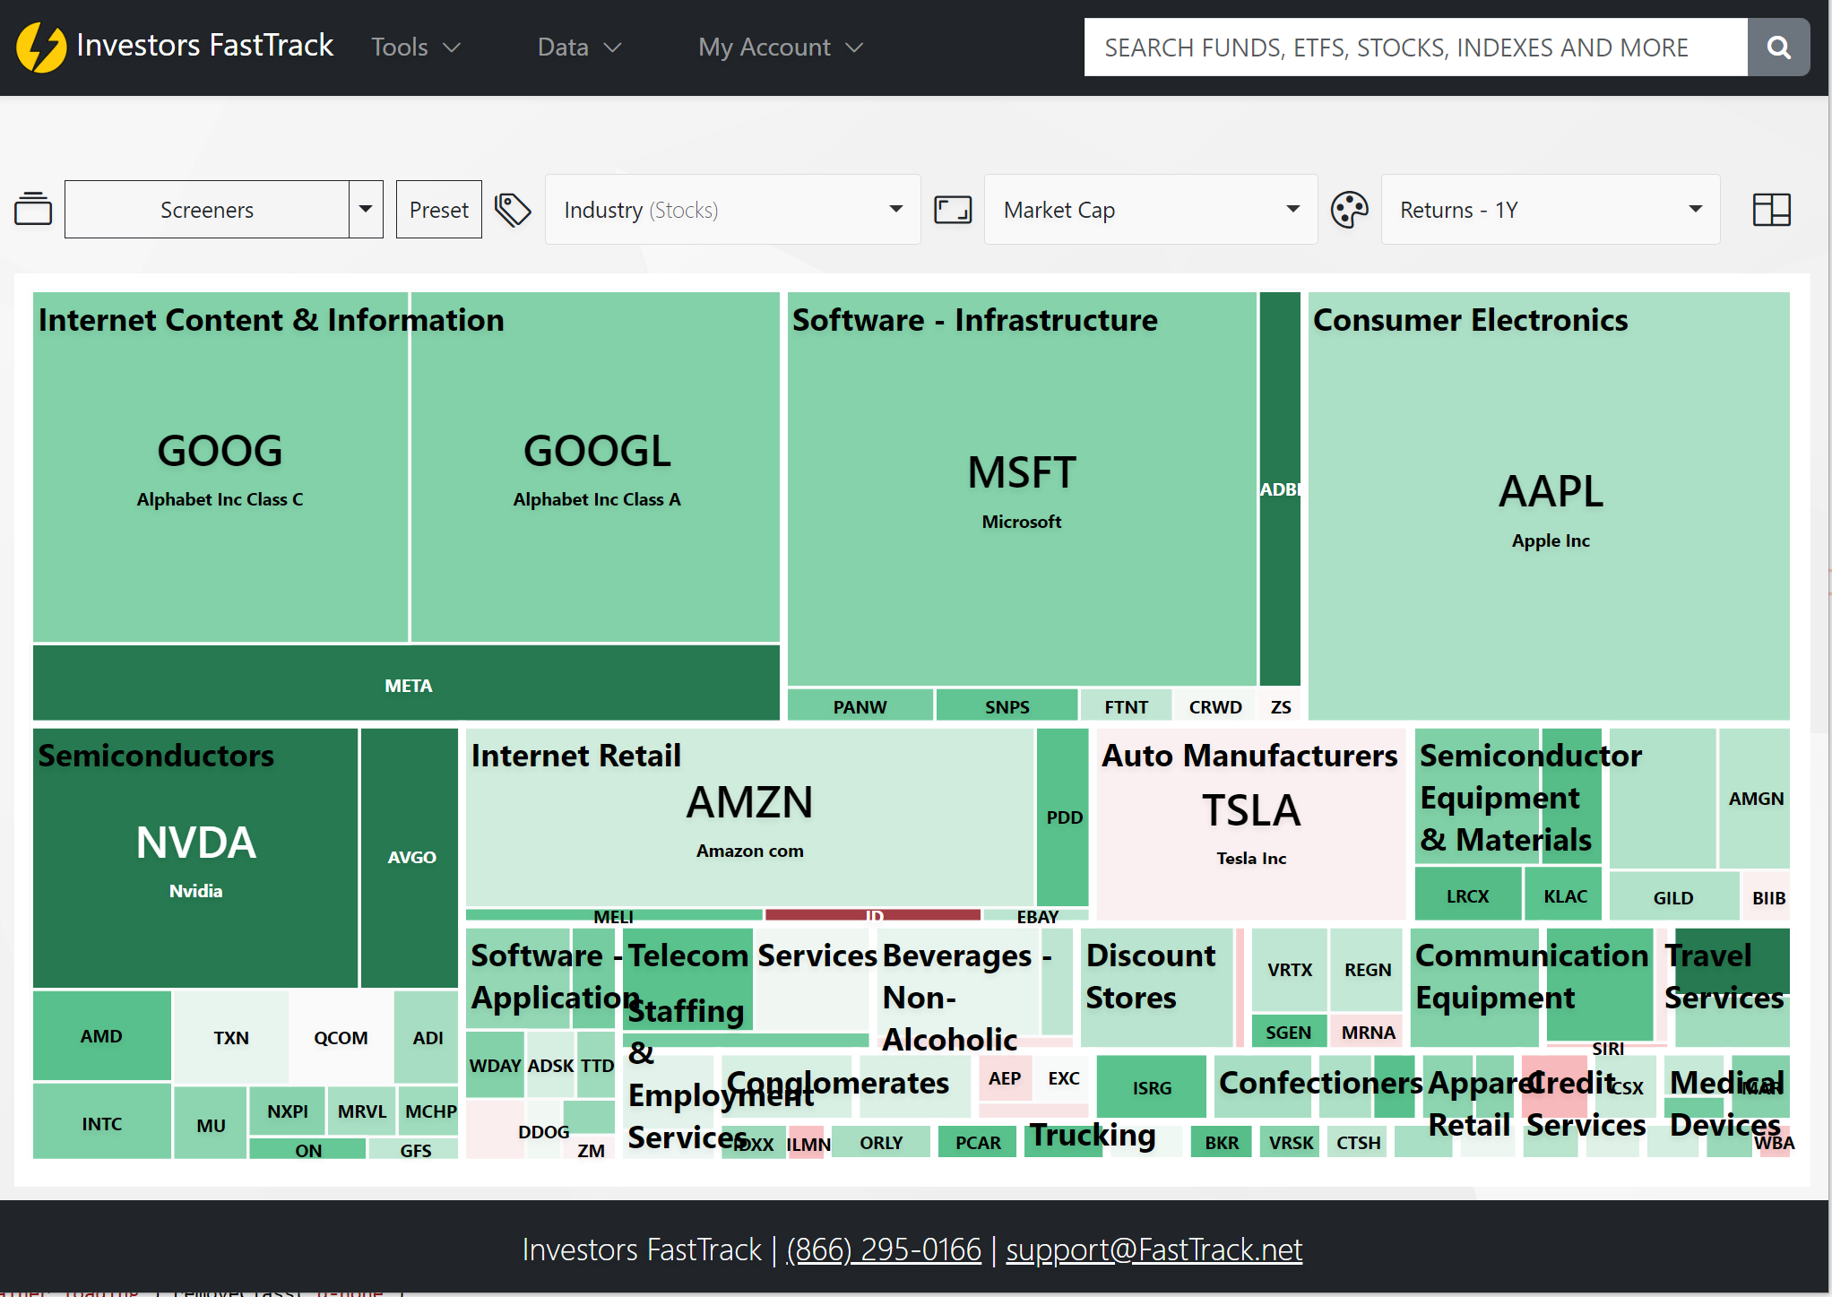Screen dimensions: 1832x1297
Task: Select the SNPS treemap tile
Action: [1007, 705]
